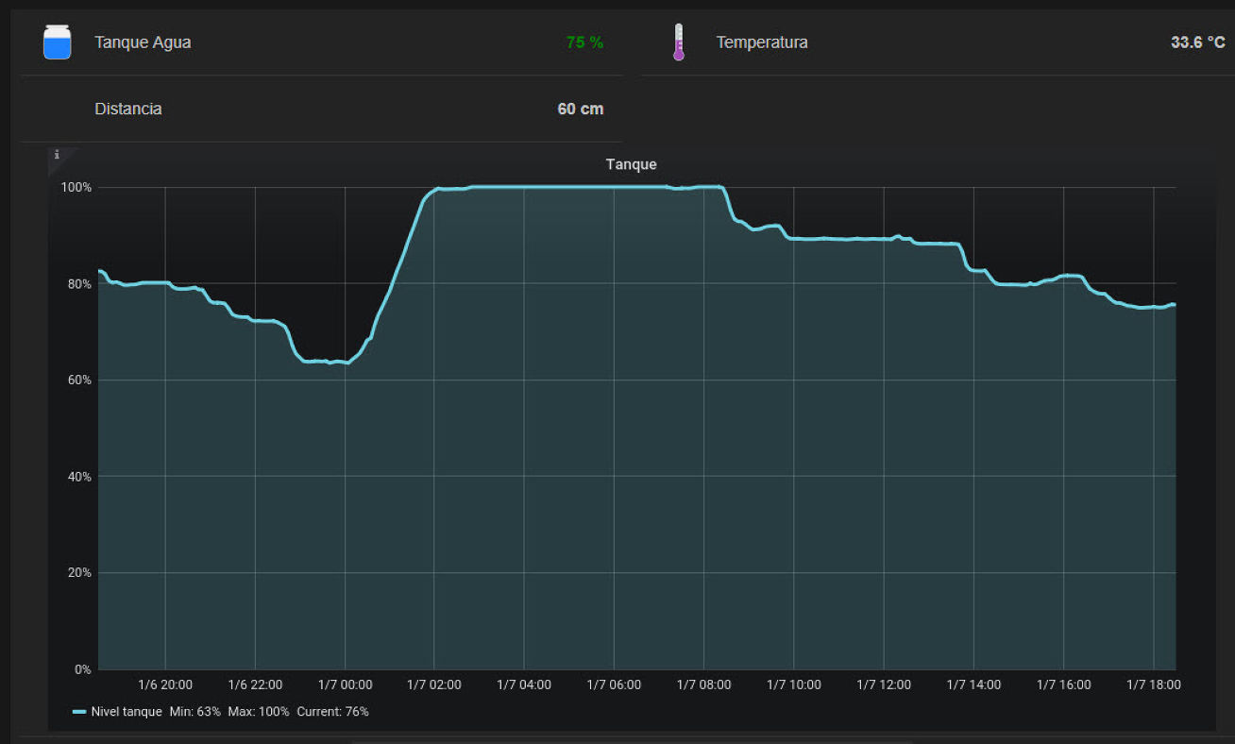Image resolution: width=1235 pixels, height=744 pixels.
Task: Click the 0% y-axis label
Action: (82, 669)
